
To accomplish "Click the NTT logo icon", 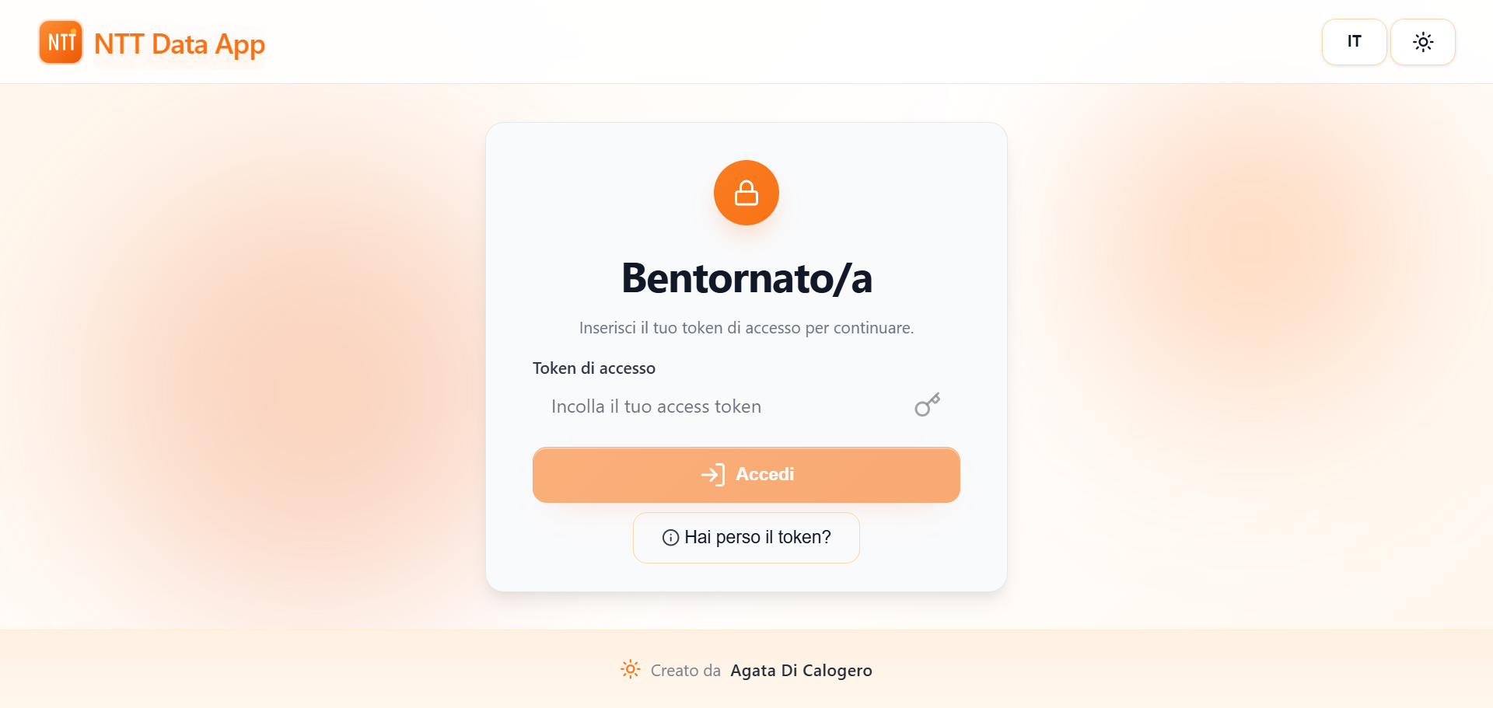I will [60, 42].
